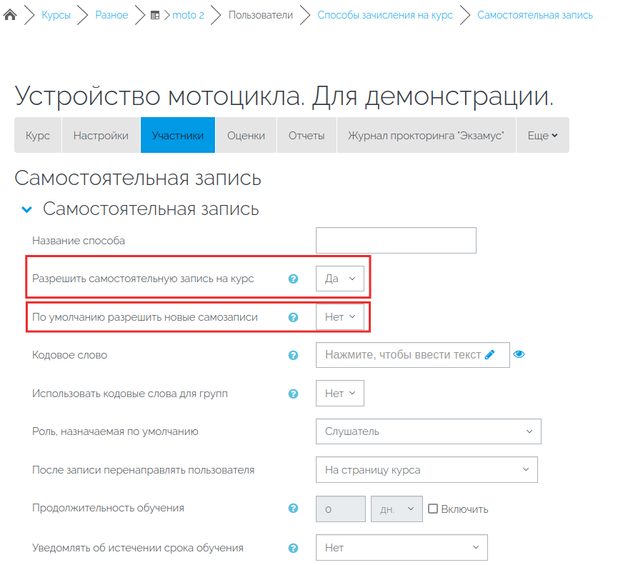
Task: Open help icon for 'Продолжительность обучения'
Action: click(x=294, y=508)
